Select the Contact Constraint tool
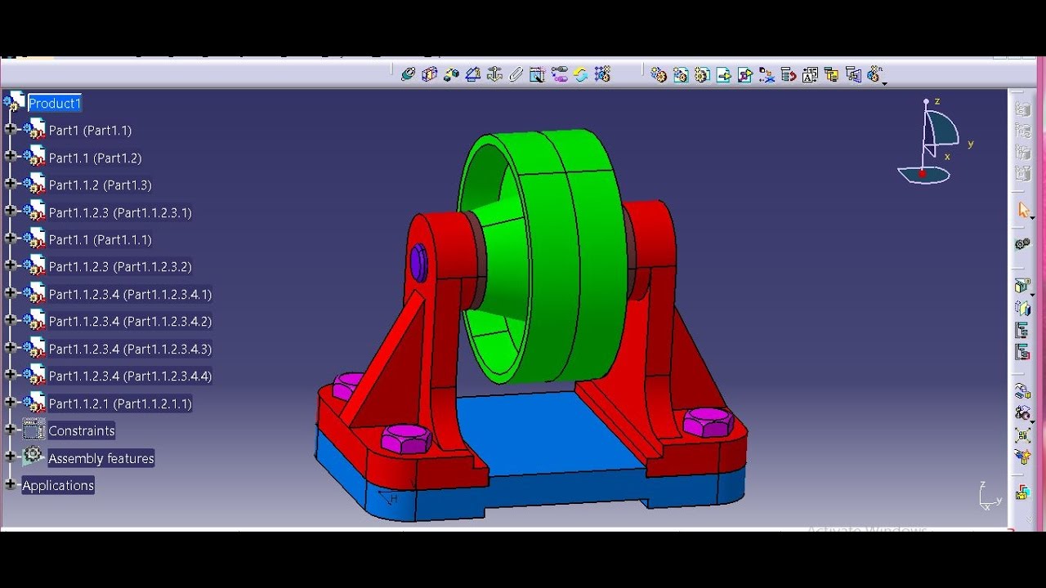Image resolution: width=1046 pixels, height=588 pixels. (x=429, y=74)
